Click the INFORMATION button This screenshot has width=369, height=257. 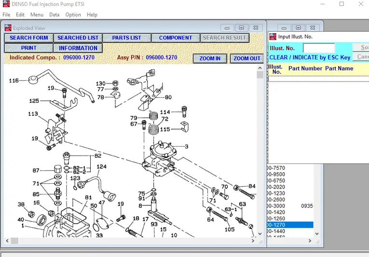click(x=78, y=48)
